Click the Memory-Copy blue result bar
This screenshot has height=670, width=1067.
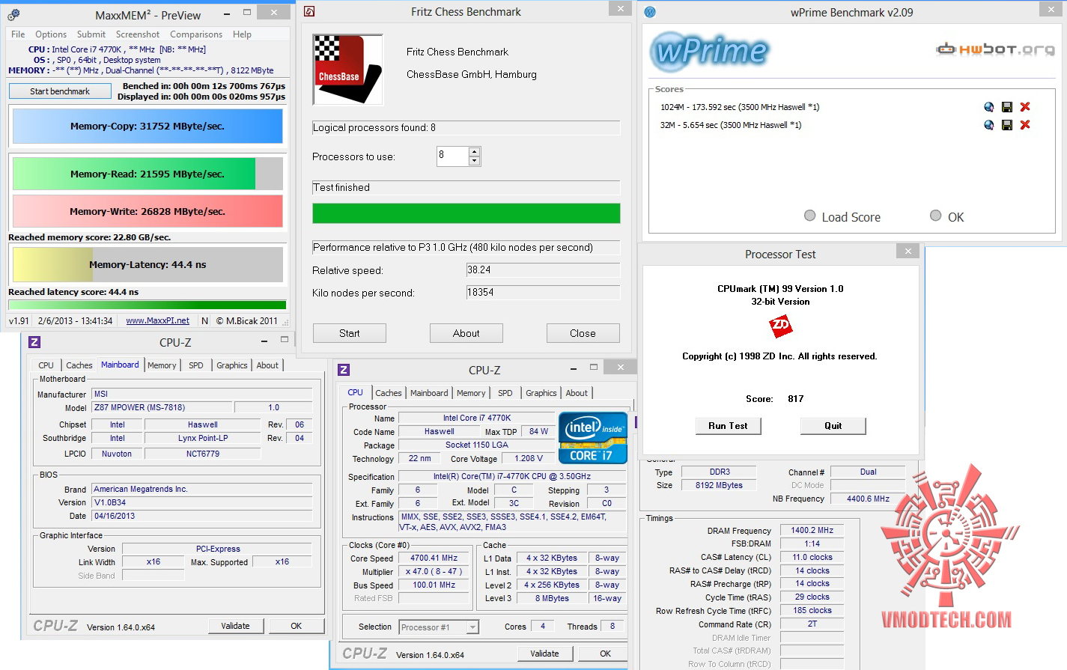tap(148, 126)
